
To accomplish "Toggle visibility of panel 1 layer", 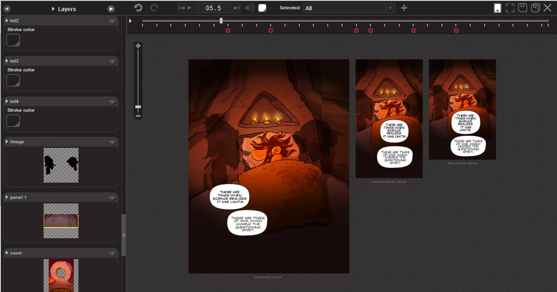I will pyautogui.click(x=112, y=198).
